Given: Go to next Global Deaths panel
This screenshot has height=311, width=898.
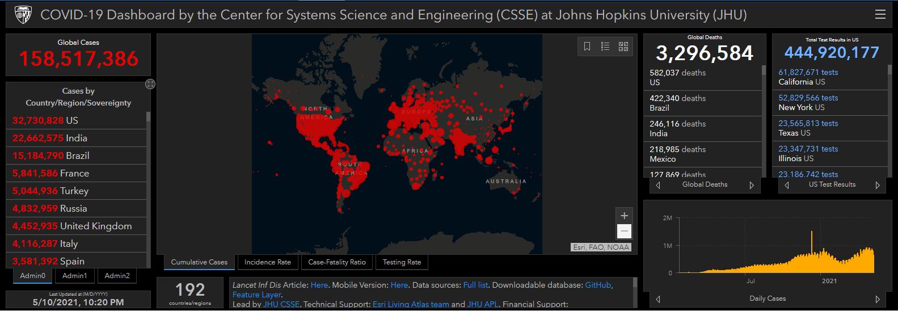Looking at the screenshot, I should tap(752, 185).
